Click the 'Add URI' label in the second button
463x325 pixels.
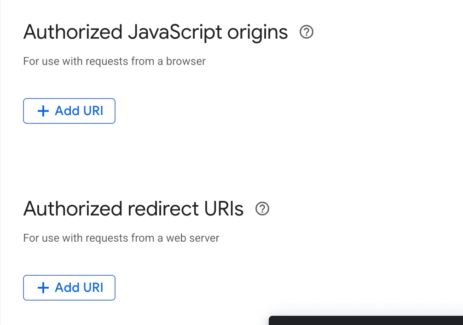click(79, 288)
